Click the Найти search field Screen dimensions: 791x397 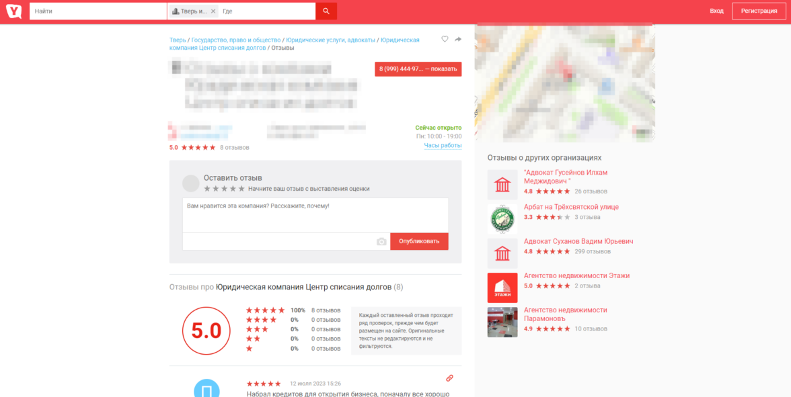point(98,11)
